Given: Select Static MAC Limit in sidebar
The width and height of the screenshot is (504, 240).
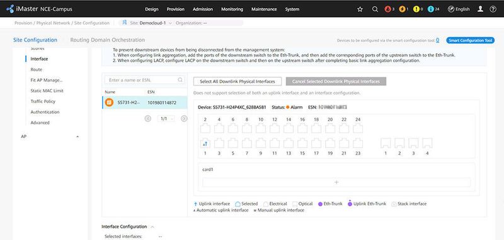Looking at the screenshot, I should [47, 90].
